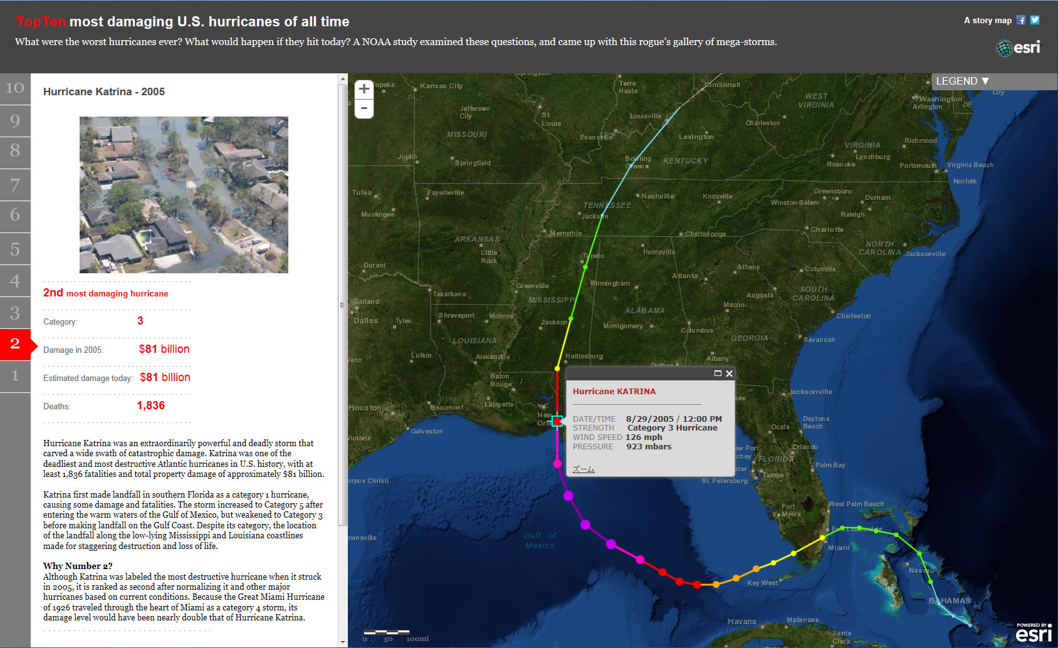Click the Powered by Esri logo
Image resolution: width=1058 pixels, height=648 pixels.
click(1034, 633)
